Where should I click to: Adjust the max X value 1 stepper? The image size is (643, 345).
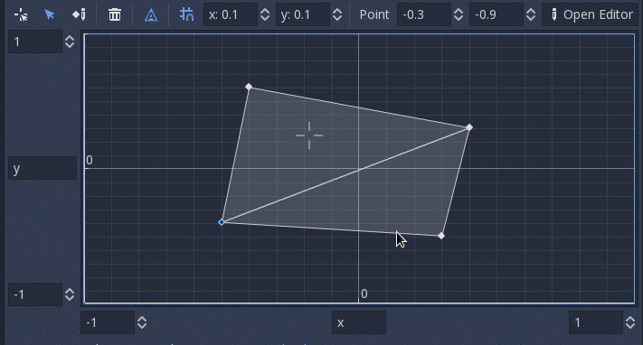click(630, 322)
